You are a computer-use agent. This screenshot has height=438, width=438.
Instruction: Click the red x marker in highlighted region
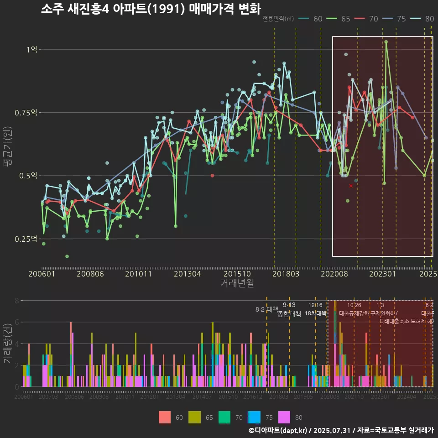pos(351,186)
